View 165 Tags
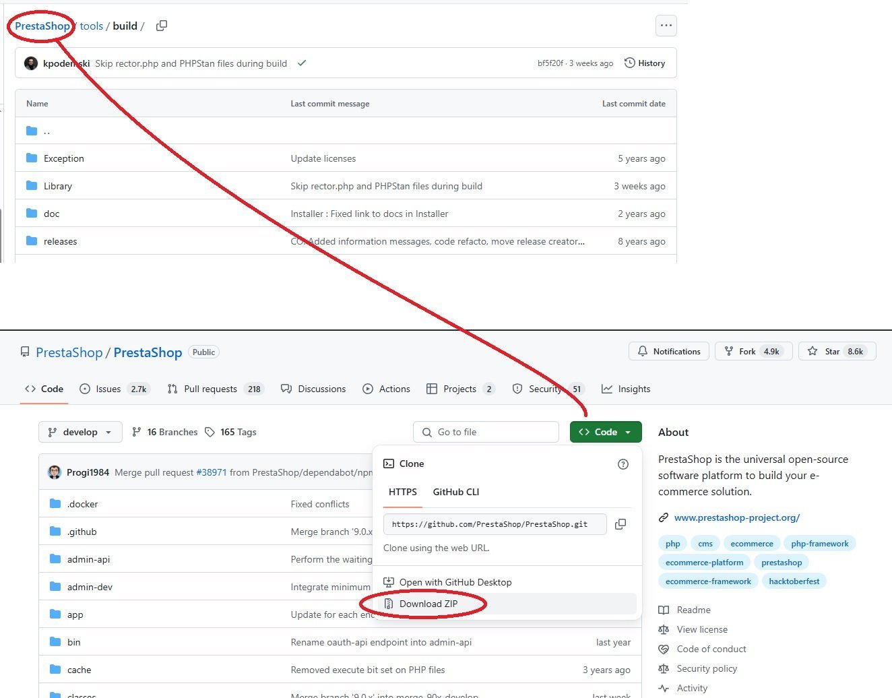The width and height of the screenshot is (892, 698). 231,432
